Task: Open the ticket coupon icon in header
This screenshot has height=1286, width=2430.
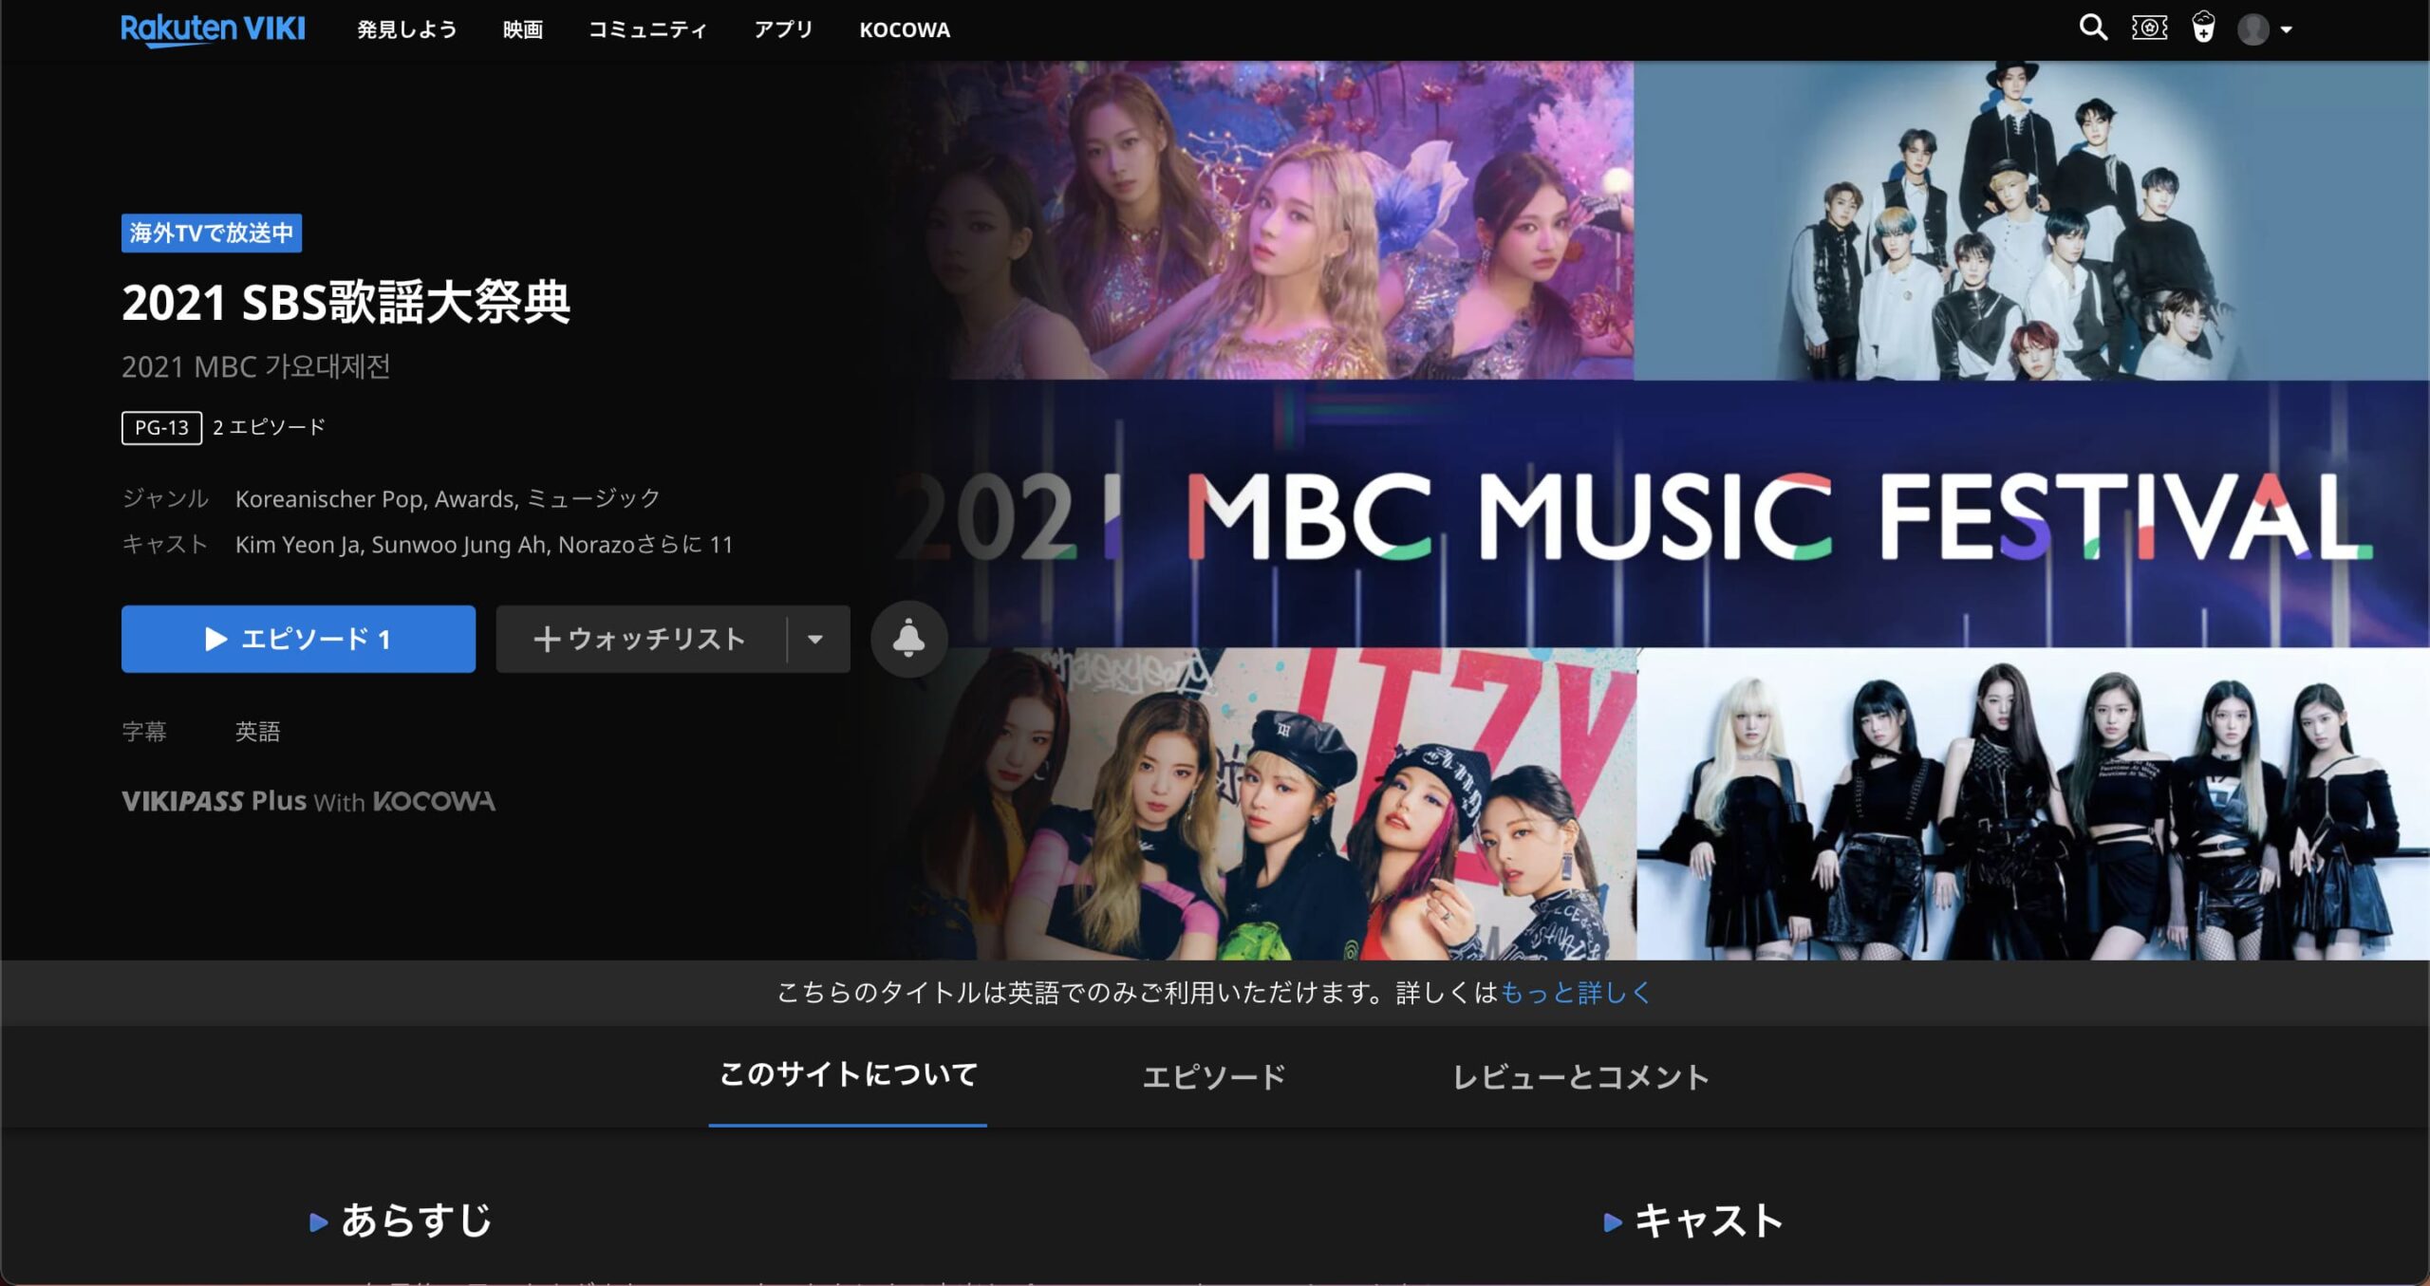Action: (x=2149, y=28)
